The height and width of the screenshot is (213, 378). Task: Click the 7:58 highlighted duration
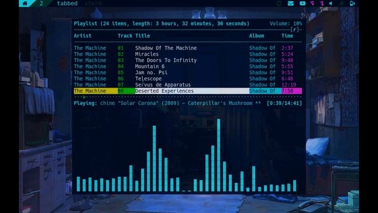[x=287, y=91]
